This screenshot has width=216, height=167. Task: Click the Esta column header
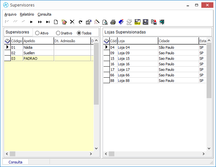[x=203, y=41]
